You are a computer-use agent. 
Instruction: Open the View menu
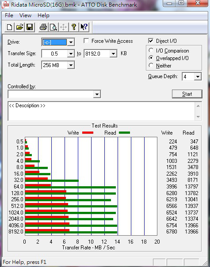point(25,15)
